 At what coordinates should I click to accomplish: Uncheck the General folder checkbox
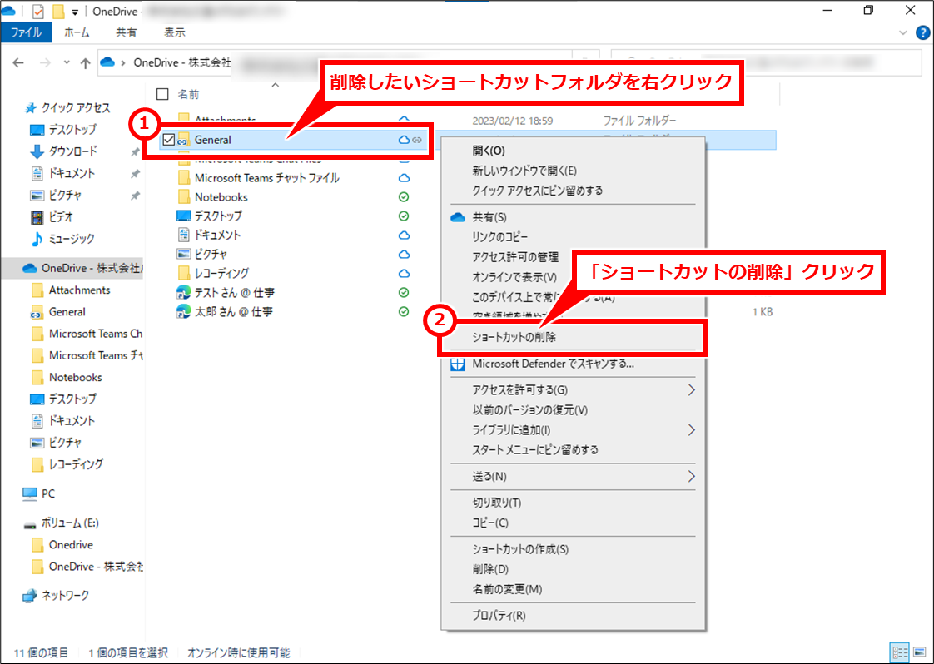pos(169,140)
